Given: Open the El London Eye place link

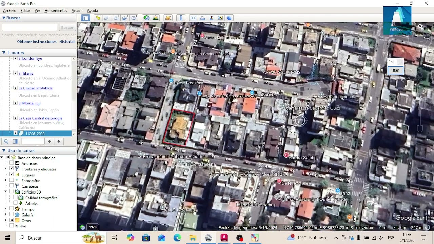Looking at the screenshot, I should (30, 58).
